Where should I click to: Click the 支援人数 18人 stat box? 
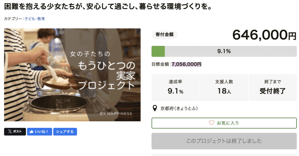(x=224, y=87)
